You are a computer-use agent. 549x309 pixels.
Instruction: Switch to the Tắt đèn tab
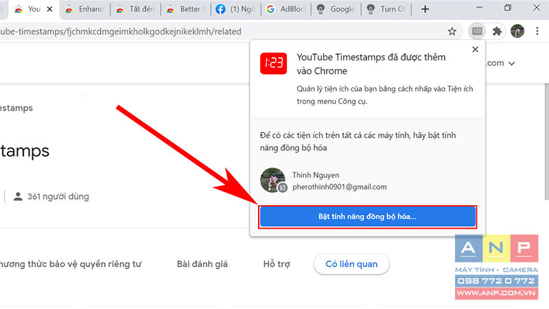pyautogui.click(x=135, y=9)
